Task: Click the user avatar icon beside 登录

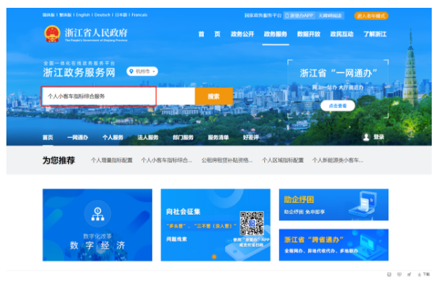Action: 366,137
